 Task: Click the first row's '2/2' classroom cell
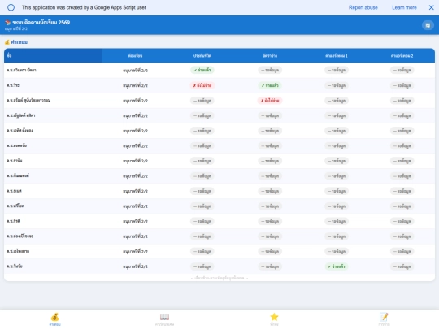point(135,70)
